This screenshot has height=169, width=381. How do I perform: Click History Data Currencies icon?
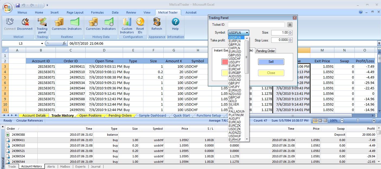coord(93,22)
